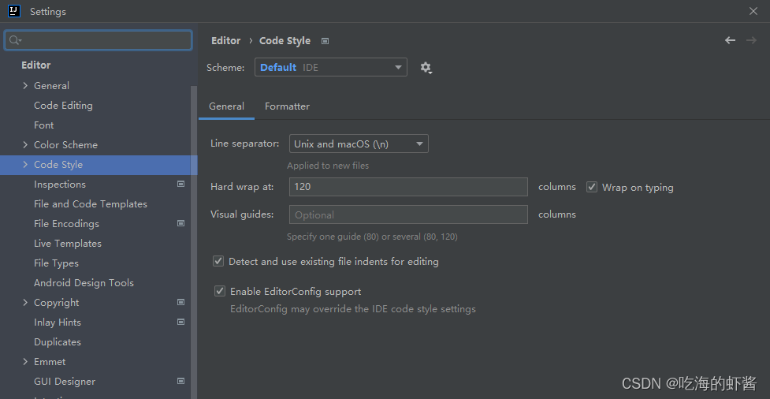
Task: Click the Copyright label in the tree
Action: (57, 302)
